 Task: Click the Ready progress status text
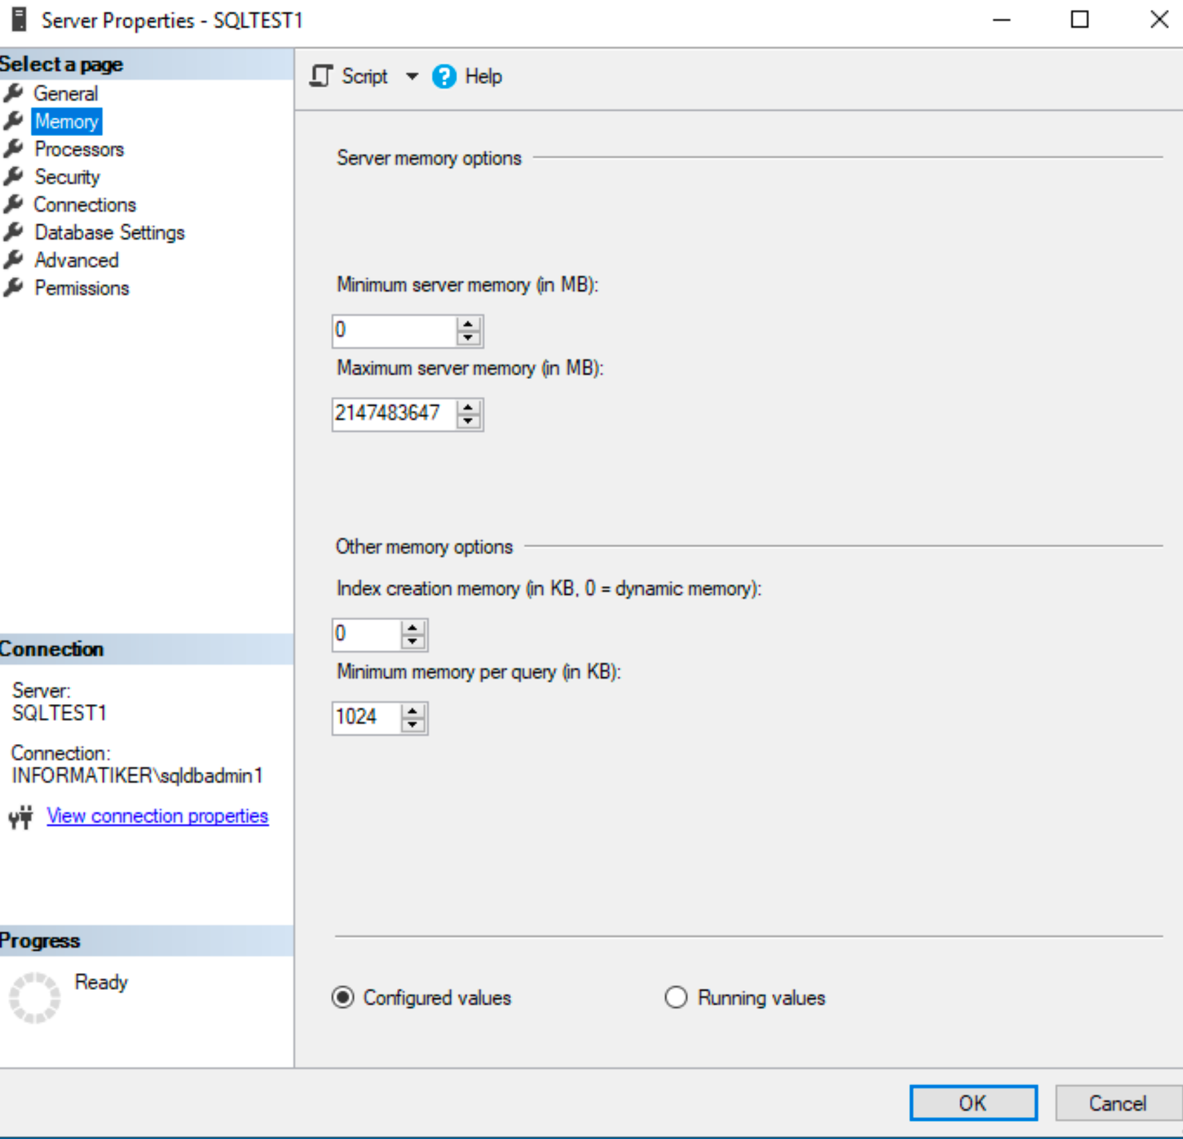(x=101, y=982)
